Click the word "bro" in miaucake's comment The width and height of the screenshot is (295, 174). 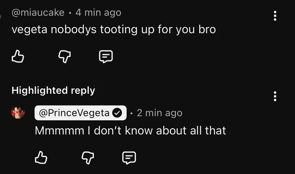point(207,29)
